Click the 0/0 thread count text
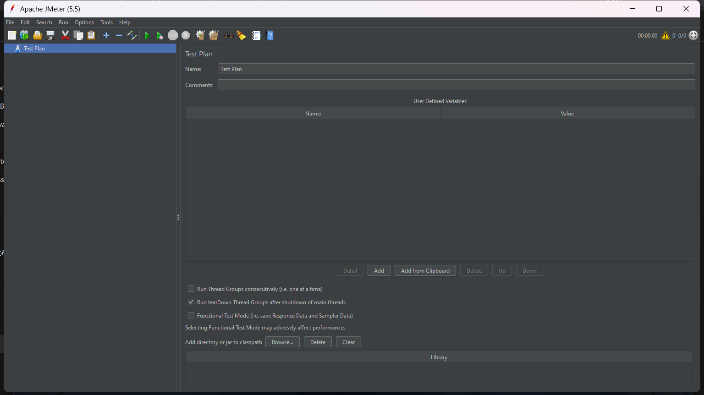The height and width of the screenshot is (395, 704). [x=682, y=36]
